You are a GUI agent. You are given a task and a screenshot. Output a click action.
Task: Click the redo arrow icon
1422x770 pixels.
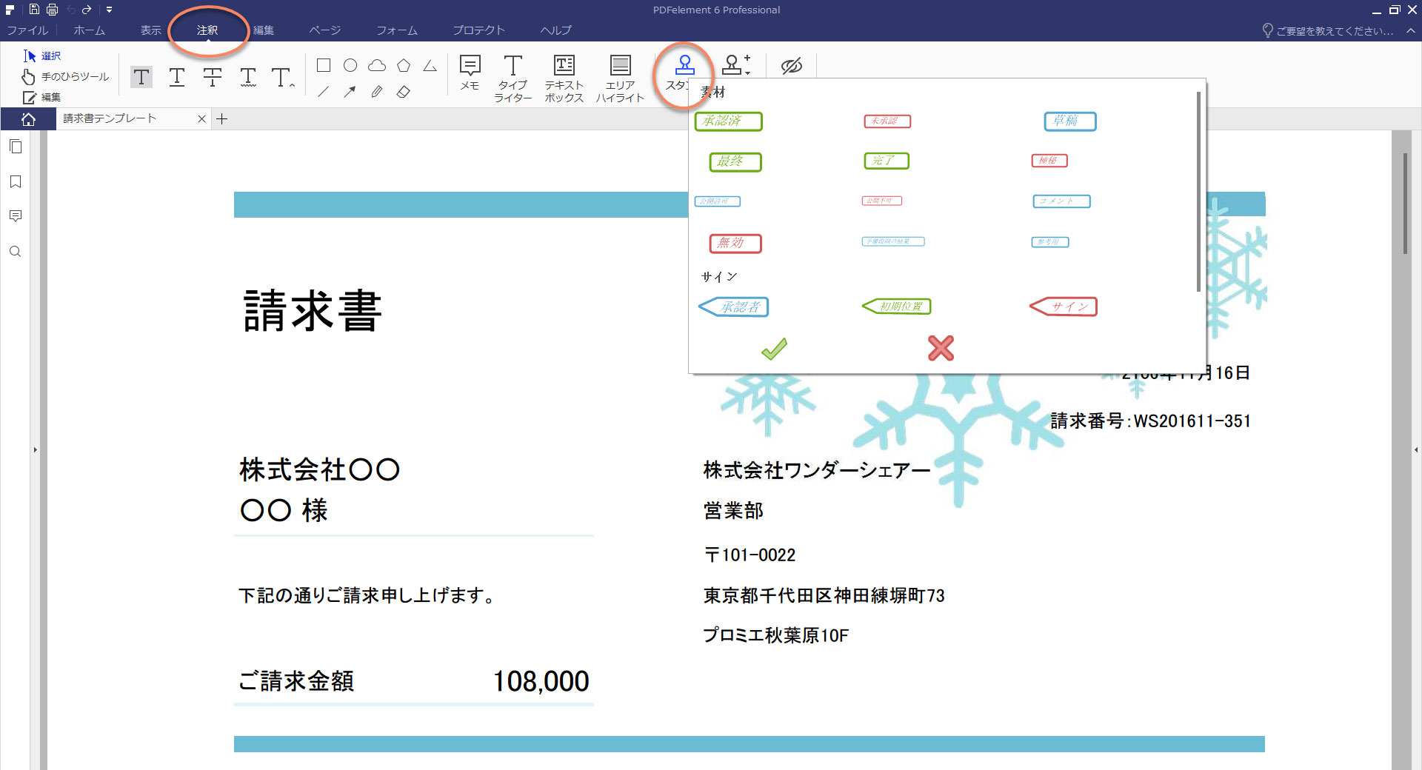[87, 10]
